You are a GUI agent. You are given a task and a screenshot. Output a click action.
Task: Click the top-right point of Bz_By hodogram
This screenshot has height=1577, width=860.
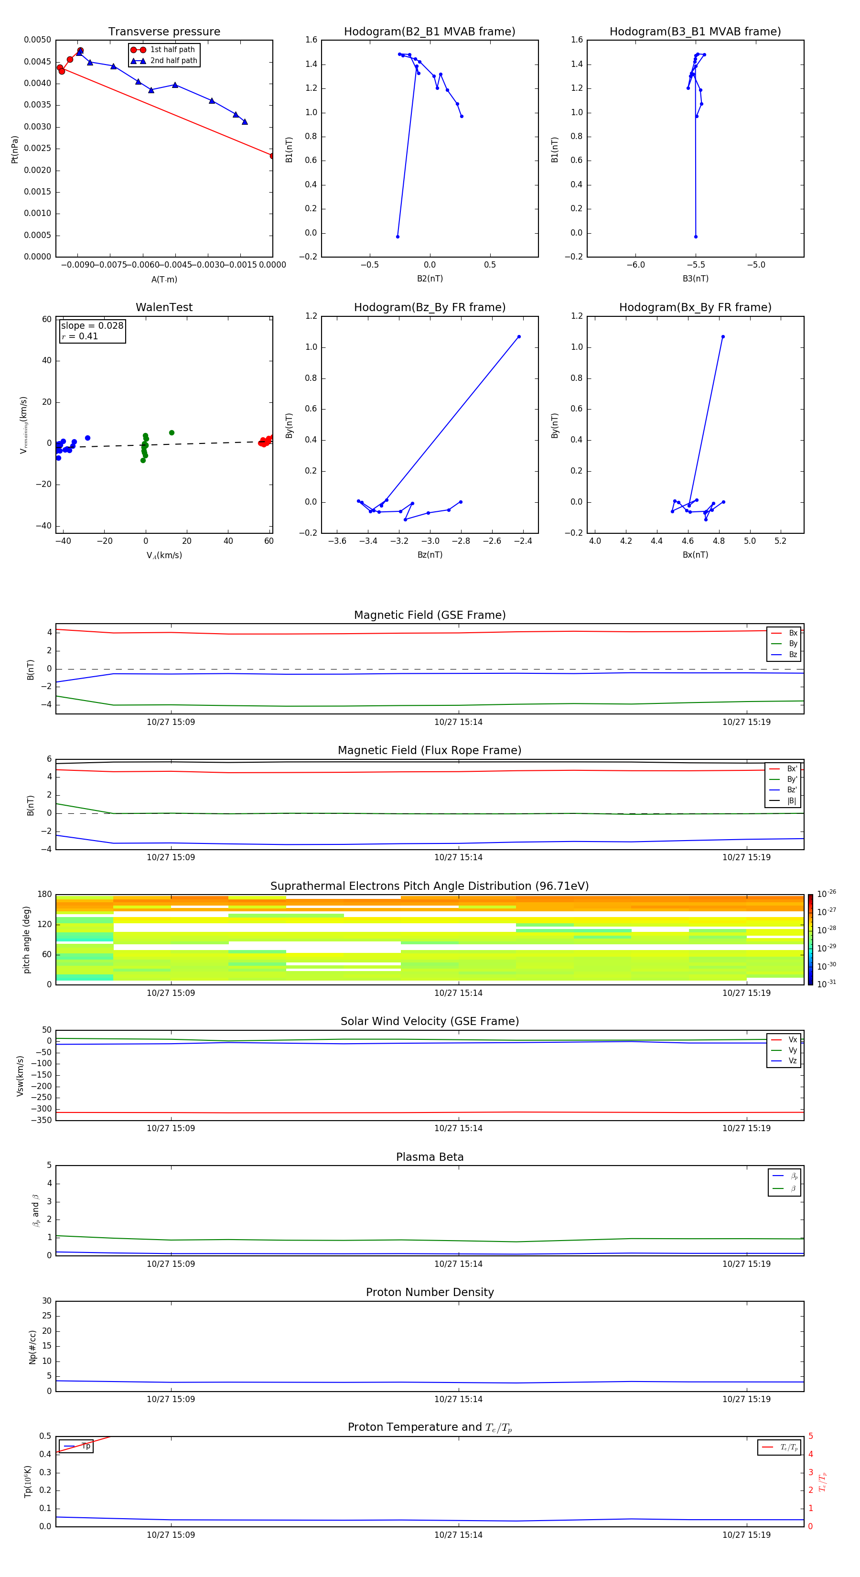[519, 337]
